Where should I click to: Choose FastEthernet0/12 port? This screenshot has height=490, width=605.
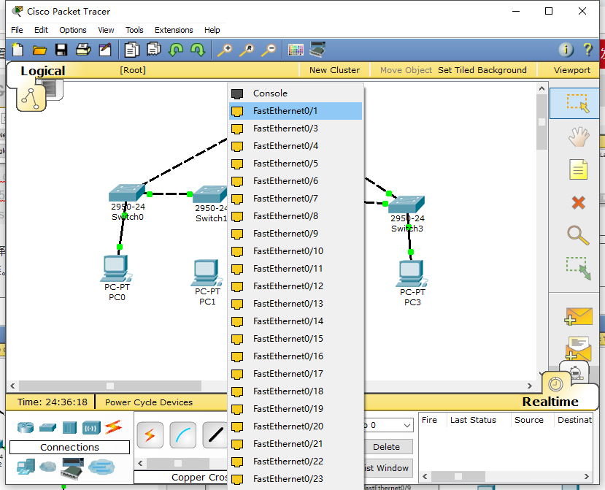point(296,286)
